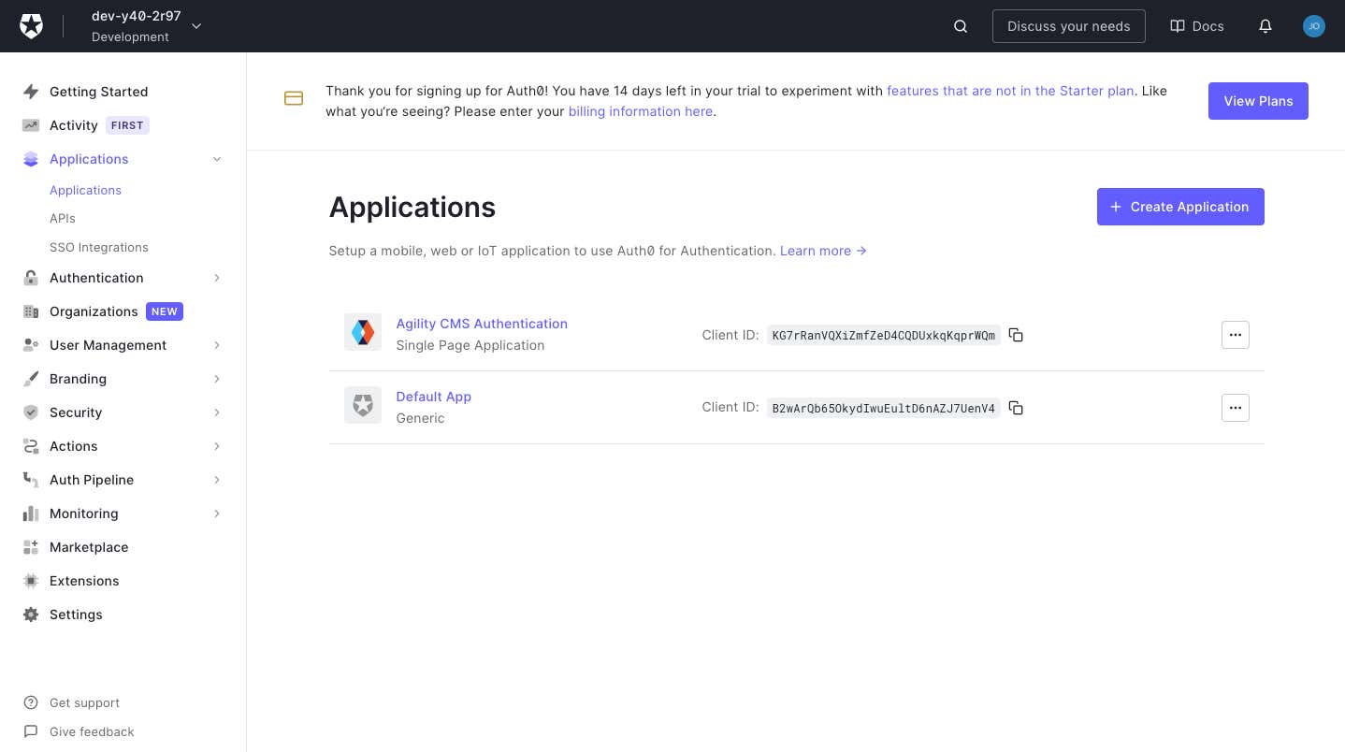Copy Agility CMS Authentication client ID
The image size is (1345, 752).
1017,335
